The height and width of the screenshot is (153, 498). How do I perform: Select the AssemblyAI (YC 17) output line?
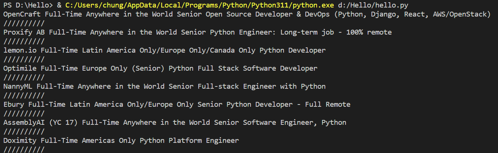pyautogui.click(x=175, y=123)
